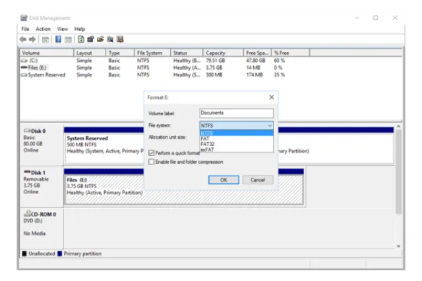Image resolution: width=422 pixels, height=281 pixels.
Task: Sort by the Layout column header
Action: click(90, 53)
